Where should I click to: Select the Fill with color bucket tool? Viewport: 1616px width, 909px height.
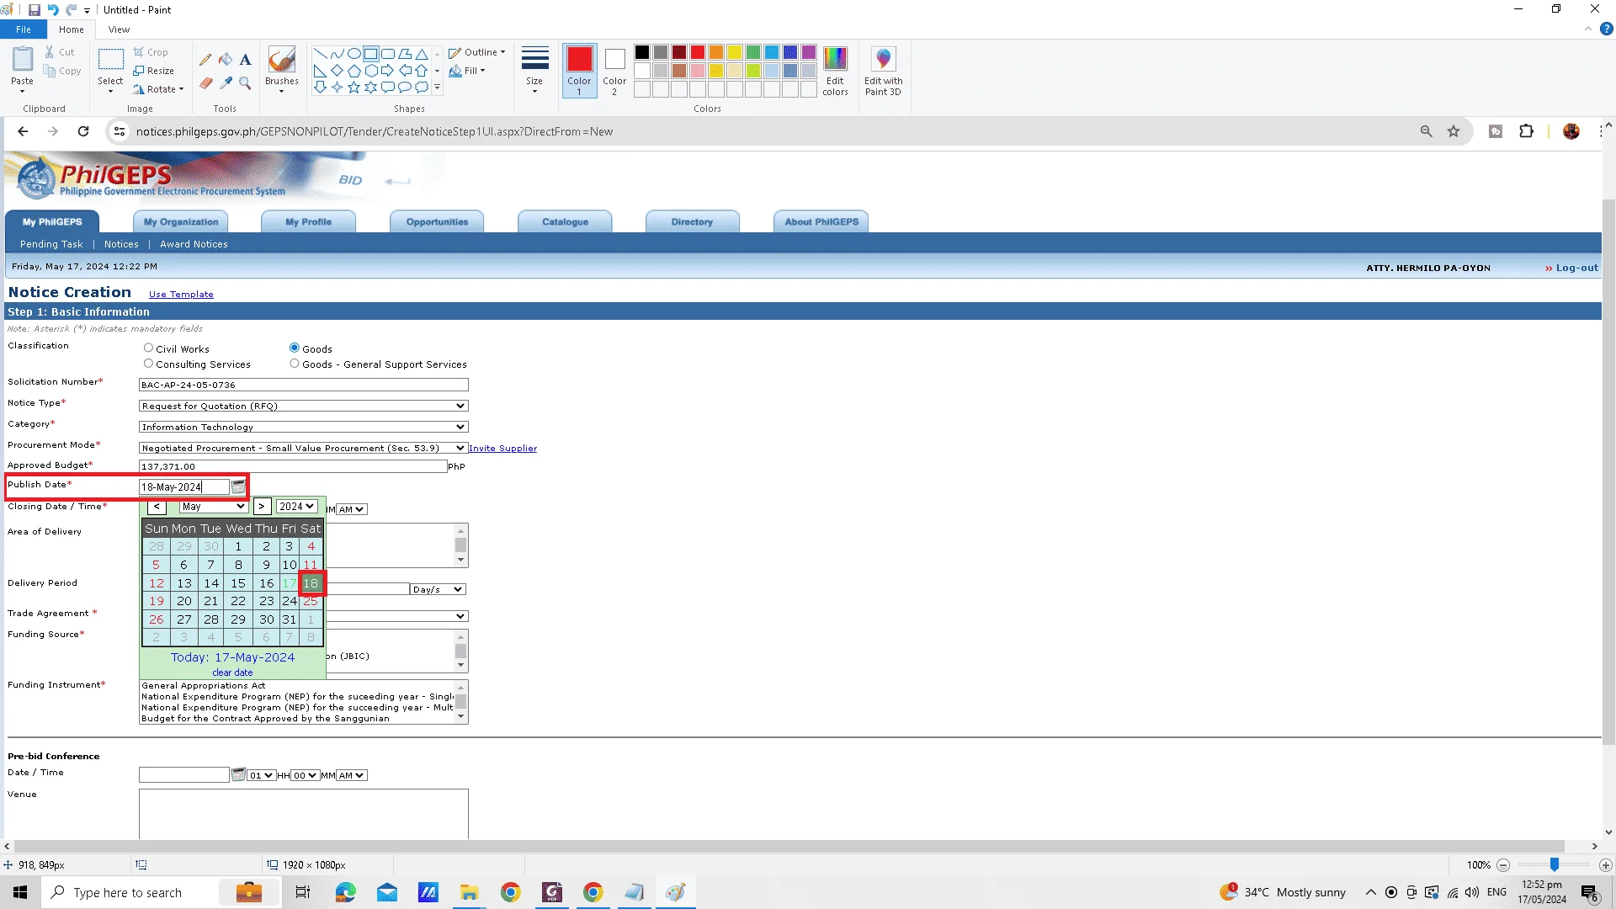click(226, 60)
